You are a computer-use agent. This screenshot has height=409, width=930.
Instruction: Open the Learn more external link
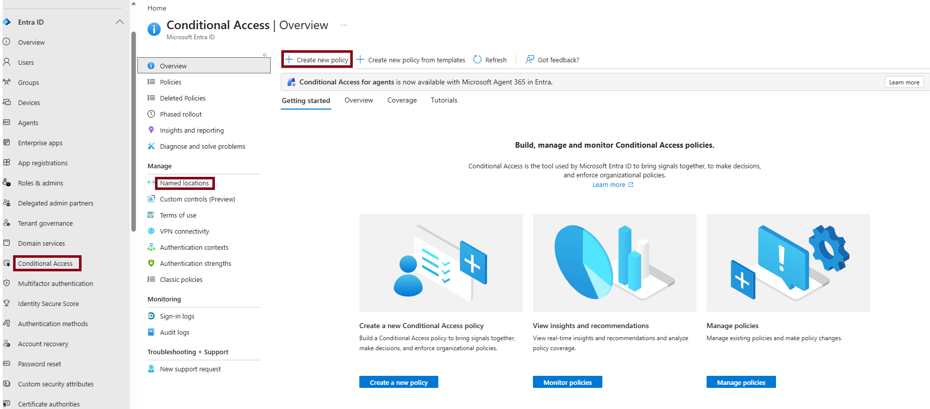[x=613, y=185]
